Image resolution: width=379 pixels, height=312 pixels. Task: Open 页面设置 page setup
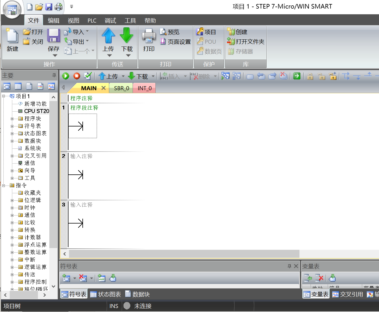[175, 42]
